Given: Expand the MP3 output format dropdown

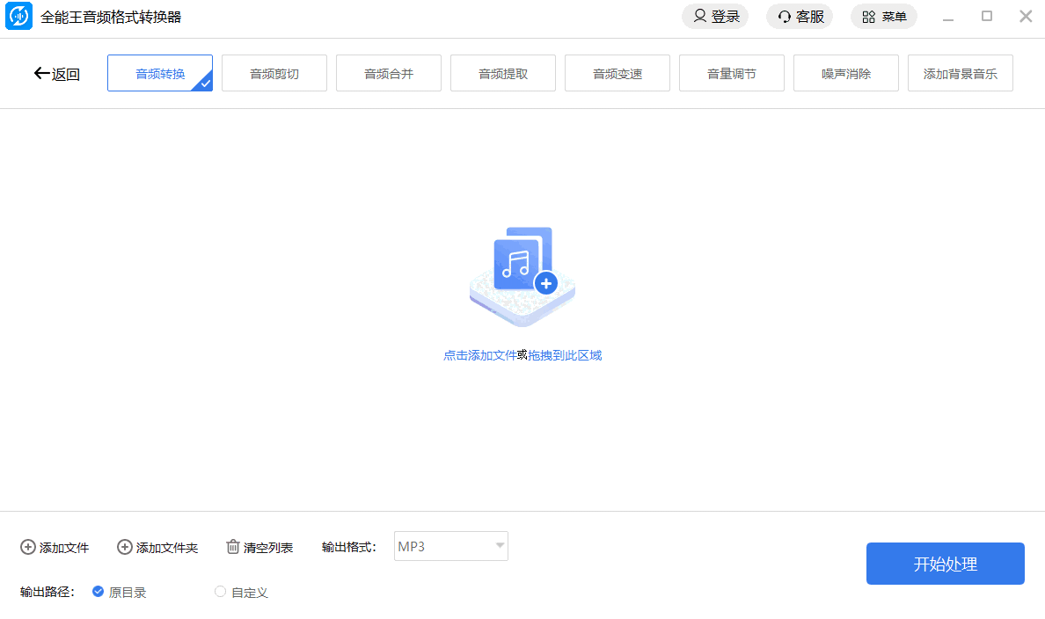Looking at the screenshot, I should pyautogui.click(x=500, y=546).
